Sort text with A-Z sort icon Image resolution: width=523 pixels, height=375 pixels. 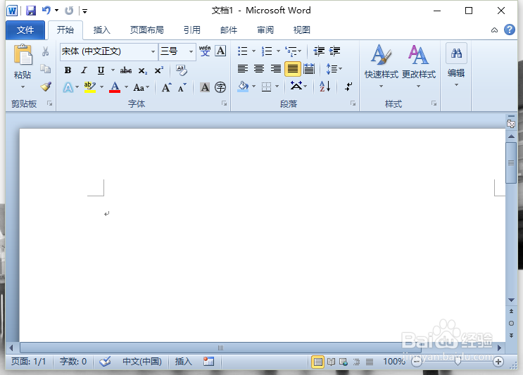tap(325, 87)
